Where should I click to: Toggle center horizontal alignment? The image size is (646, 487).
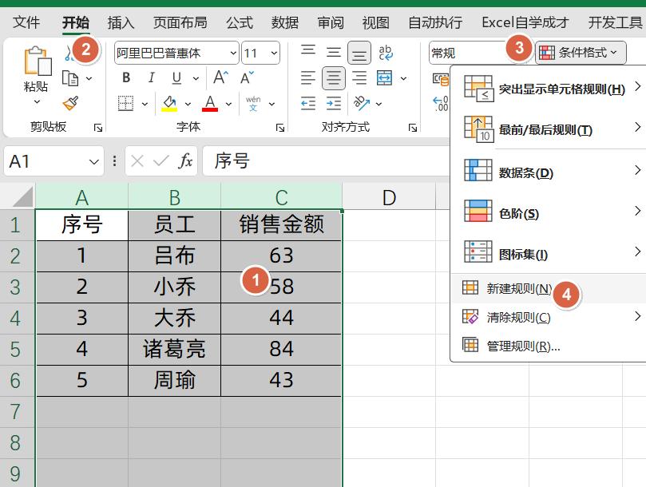pos(333,77)
